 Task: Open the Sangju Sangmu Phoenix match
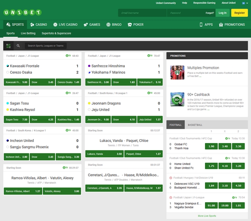29,147
